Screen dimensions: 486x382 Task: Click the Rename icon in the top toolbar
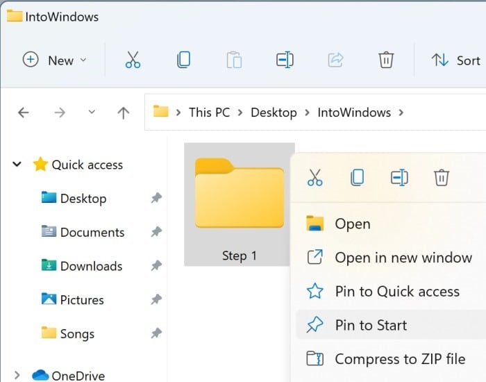coord(285,60)
